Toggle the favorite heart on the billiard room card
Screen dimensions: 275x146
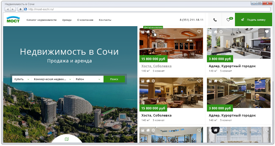click(199, 32)
